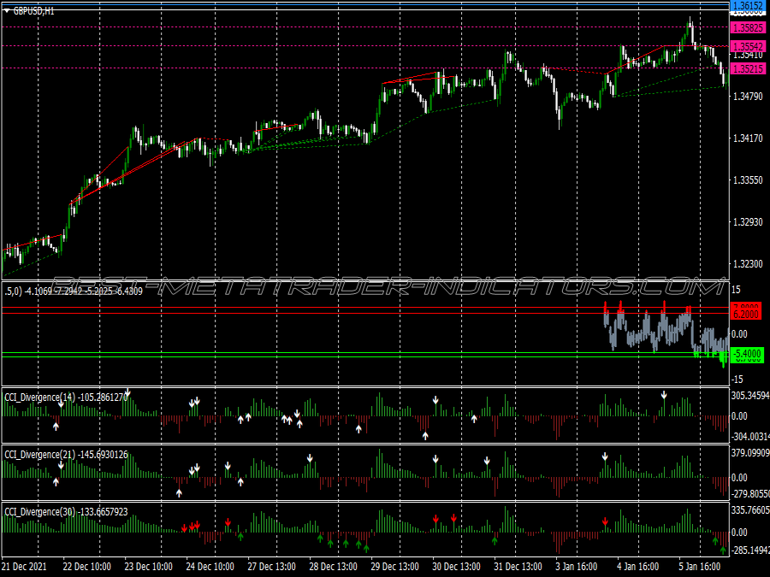The image size is (770, 577).
Task: Click the 3 Jan 16:00 time label
Action: click(x=577, y=567)
